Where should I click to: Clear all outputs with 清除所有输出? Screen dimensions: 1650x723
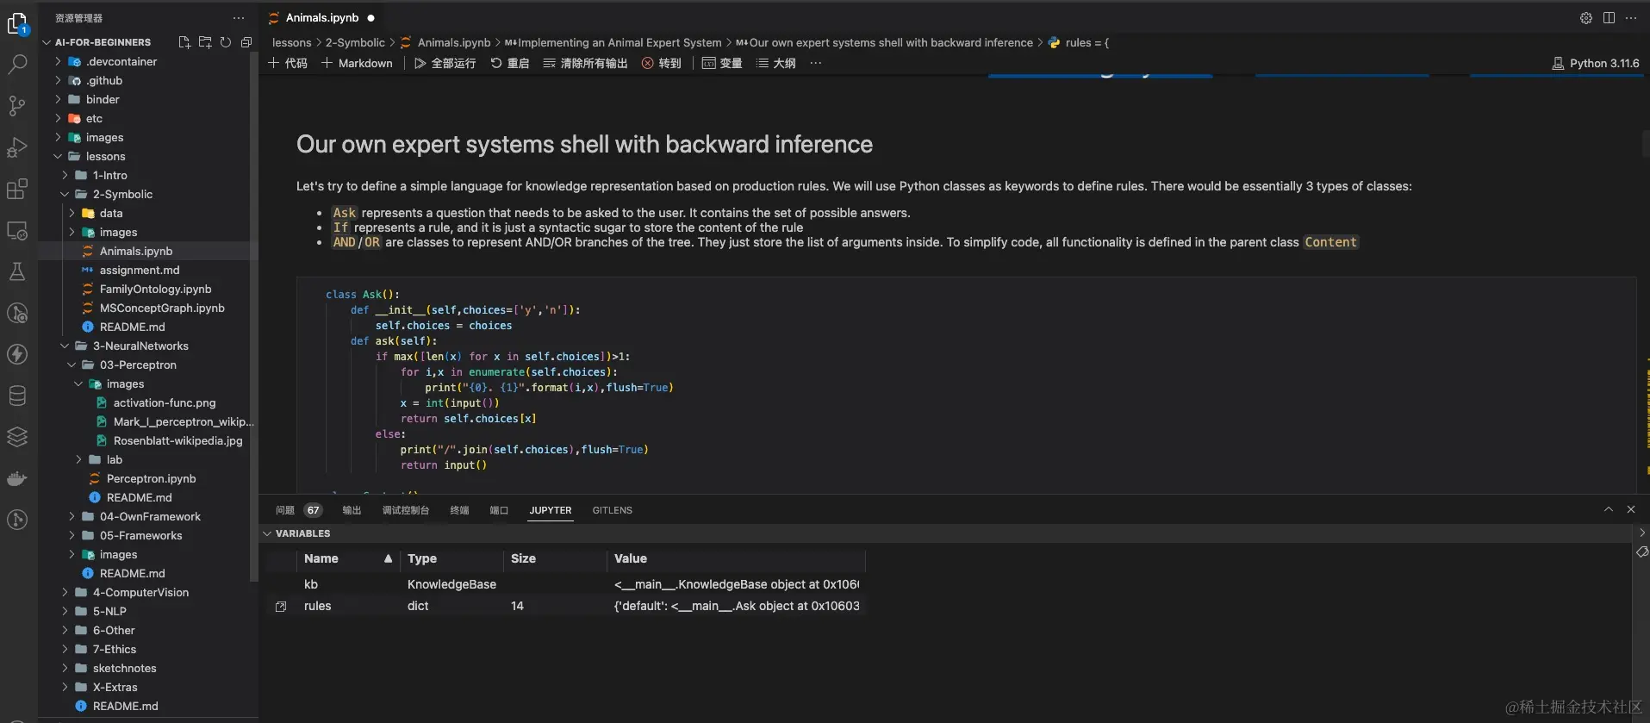coord(585,63)
